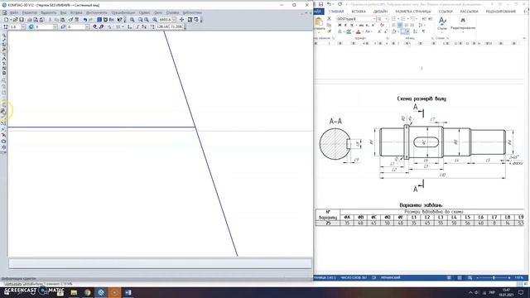Click Paste icon in Word ribbon
The height and width of the screenshot is (298, 530).
[x=319, y=22]
